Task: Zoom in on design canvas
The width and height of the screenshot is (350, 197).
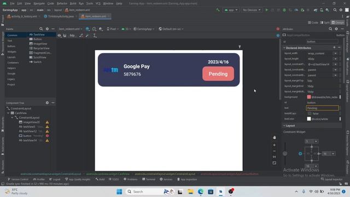Action: 275,145
